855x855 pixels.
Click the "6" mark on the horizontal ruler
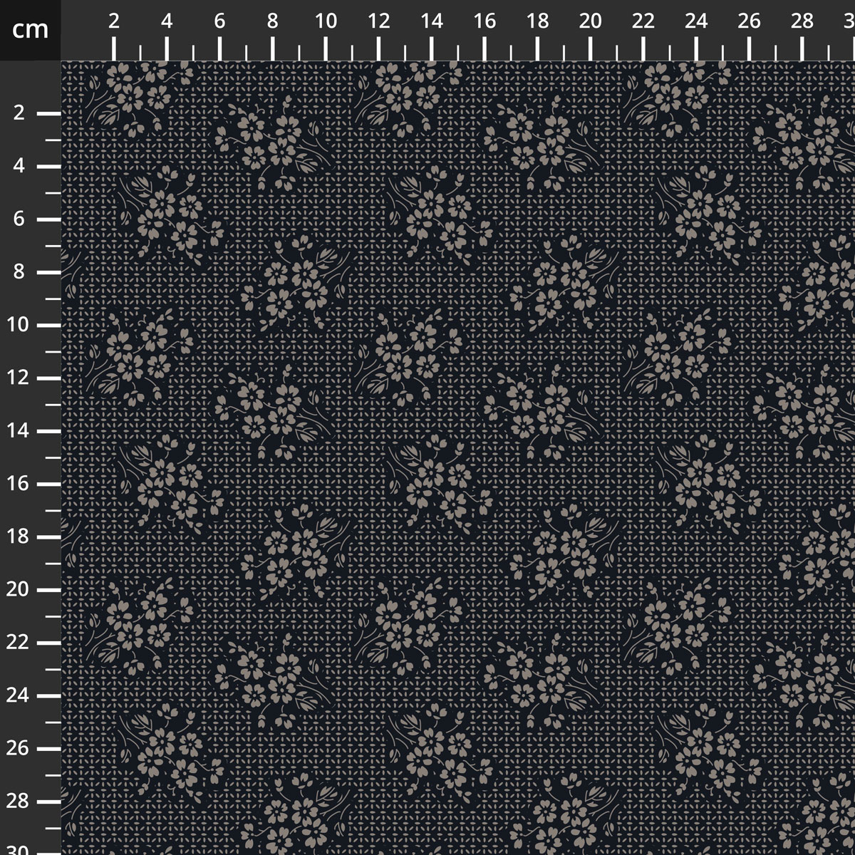tap(219, 21)
